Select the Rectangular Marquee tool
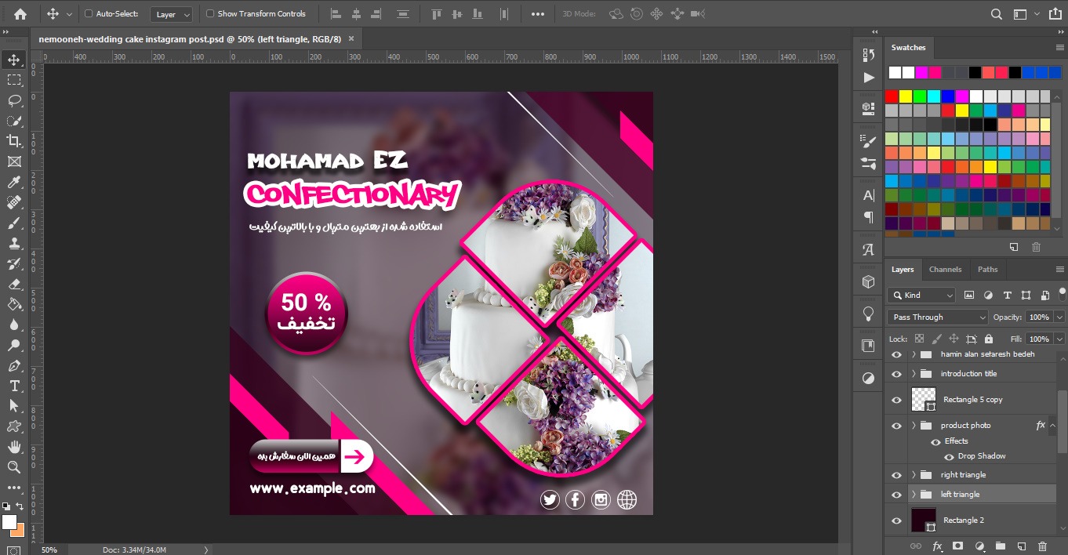This screenshot has height=555, width=1068. 14,80
